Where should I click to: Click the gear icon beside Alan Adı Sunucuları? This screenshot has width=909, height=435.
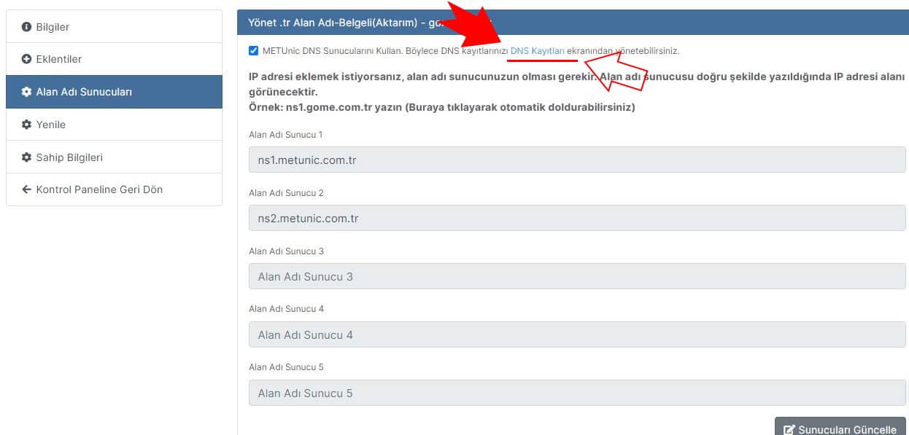point(26,92)
